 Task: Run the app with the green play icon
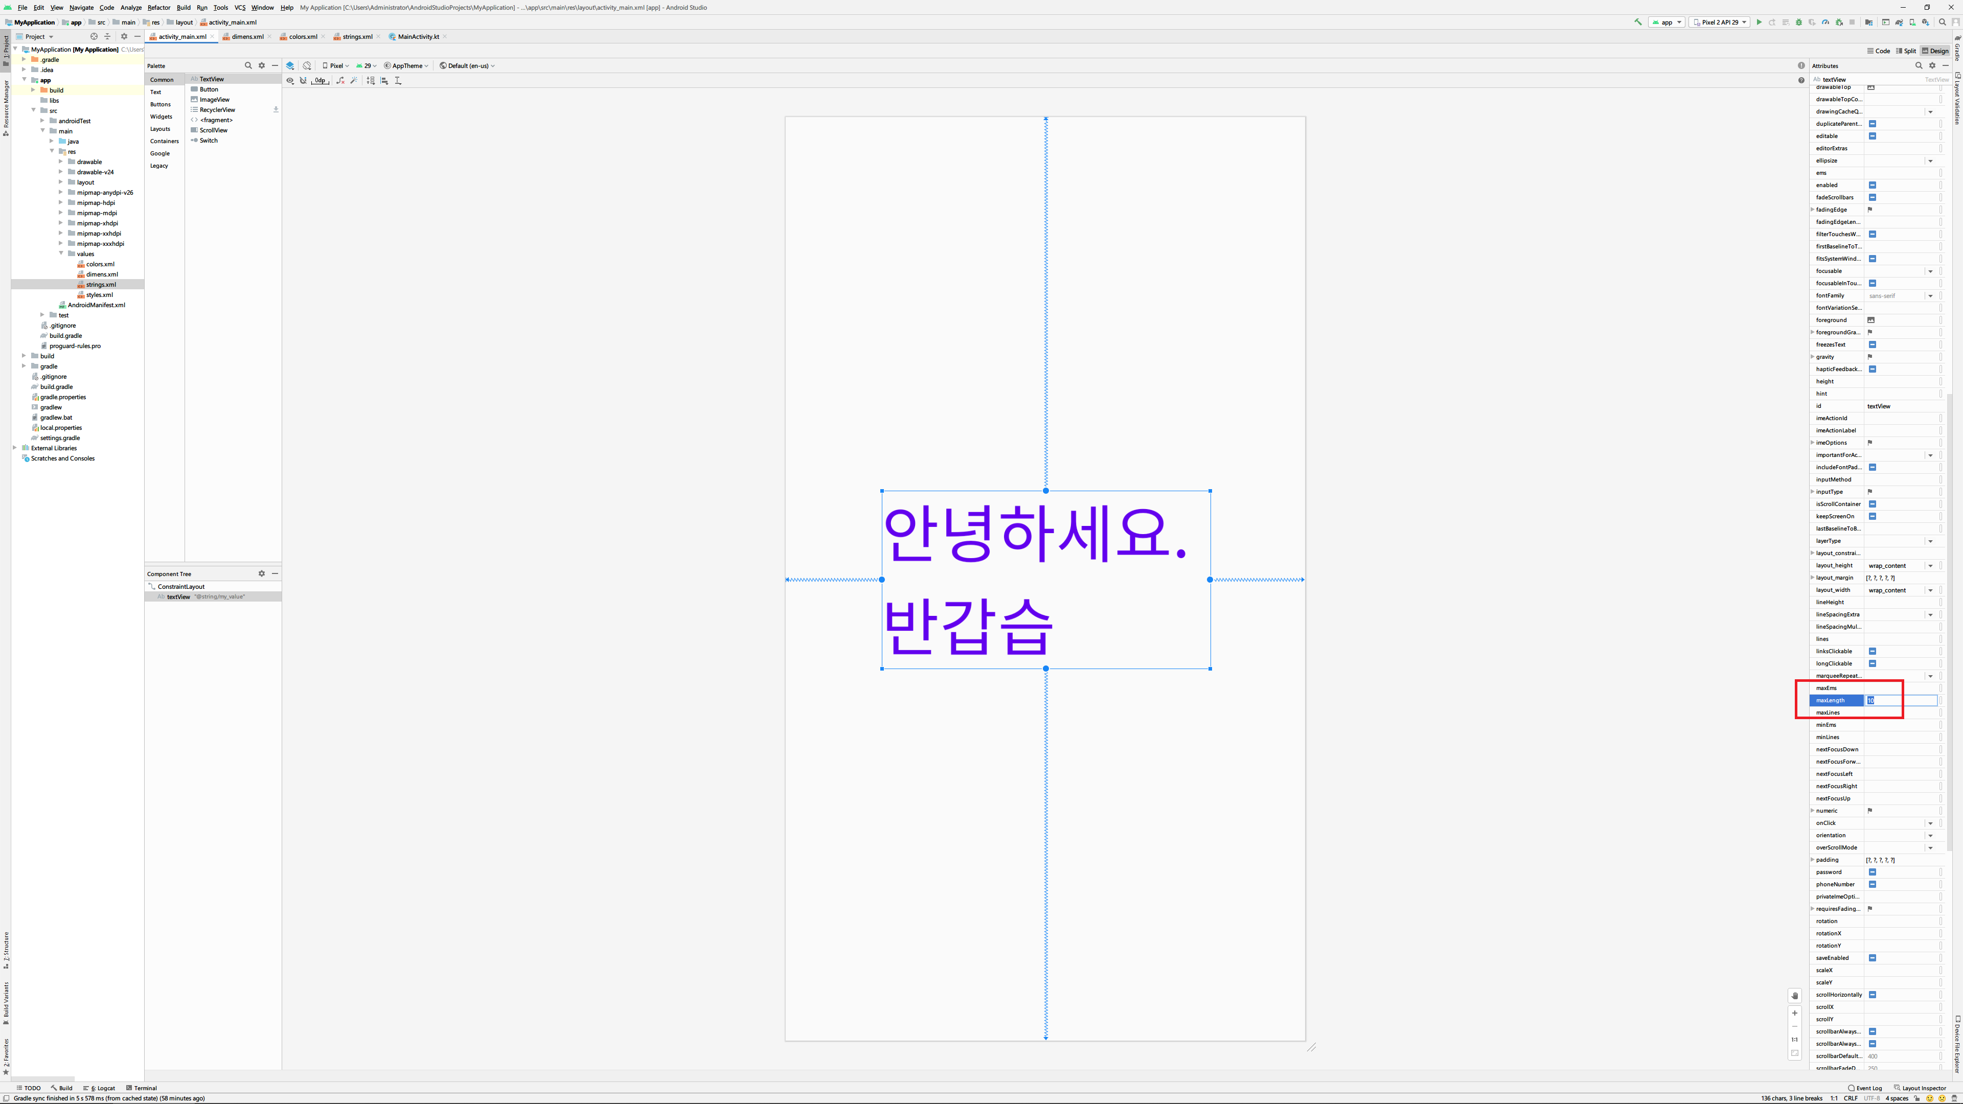click(x=1759, y=22)
